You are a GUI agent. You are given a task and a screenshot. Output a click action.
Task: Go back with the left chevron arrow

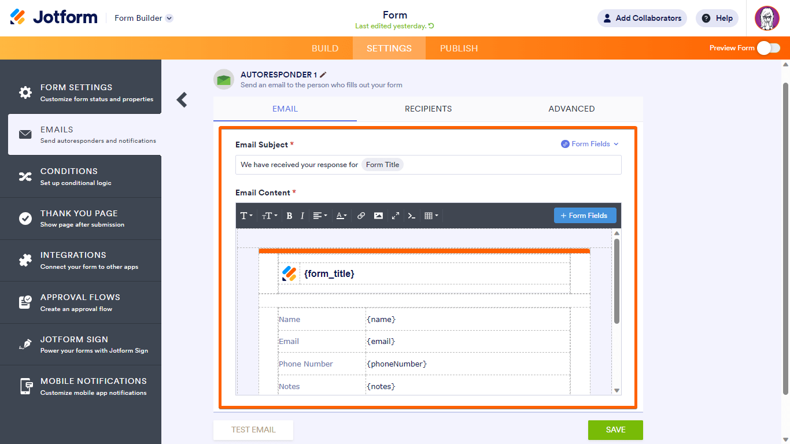pos(182,100)
